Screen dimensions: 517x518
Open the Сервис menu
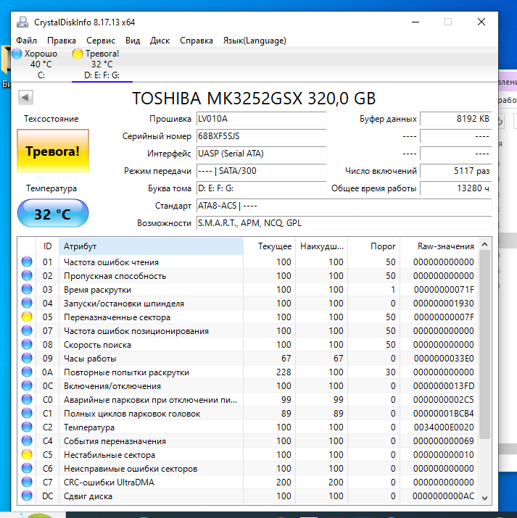point(101,41)
